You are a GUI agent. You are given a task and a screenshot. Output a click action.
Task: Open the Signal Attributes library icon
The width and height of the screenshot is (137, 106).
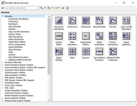[x=126, y=36]
